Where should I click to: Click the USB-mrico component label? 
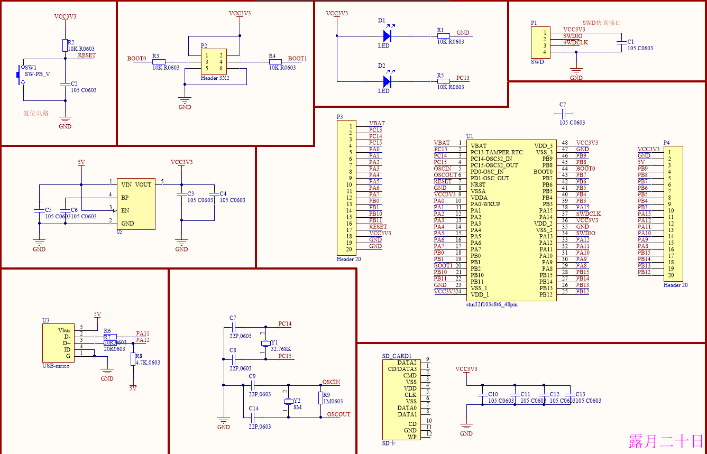(56, 366)
